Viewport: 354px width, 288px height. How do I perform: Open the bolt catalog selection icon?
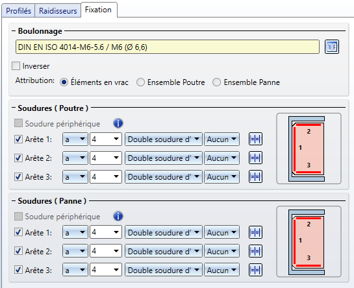pos(332,47)
